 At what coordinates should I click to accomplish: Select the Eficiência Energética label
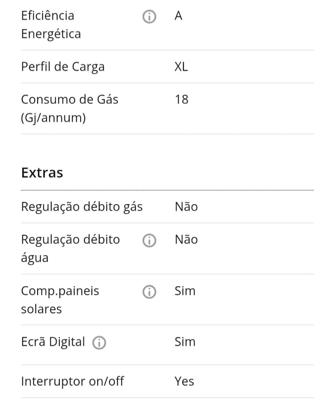click(51, 25)
